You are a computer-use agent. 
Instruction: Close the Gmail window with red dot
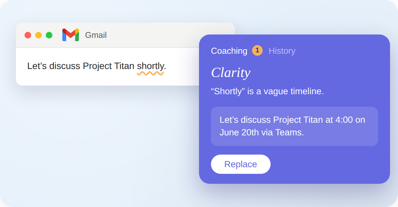pos(28,35)
